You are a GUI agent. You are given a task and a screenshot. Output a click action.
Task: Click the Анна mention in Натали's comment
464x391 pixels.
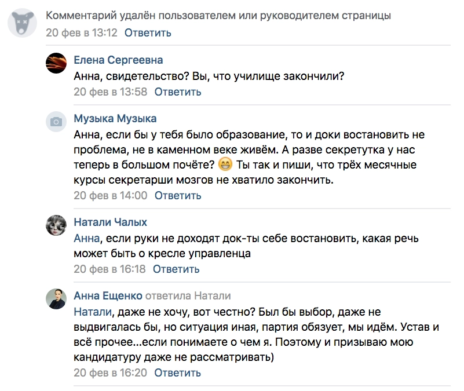pyautogui.click(x=87, y=238)
